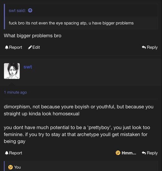
Task: Open the 'swt said:' quote source link
Action: [x=17, y=11]
